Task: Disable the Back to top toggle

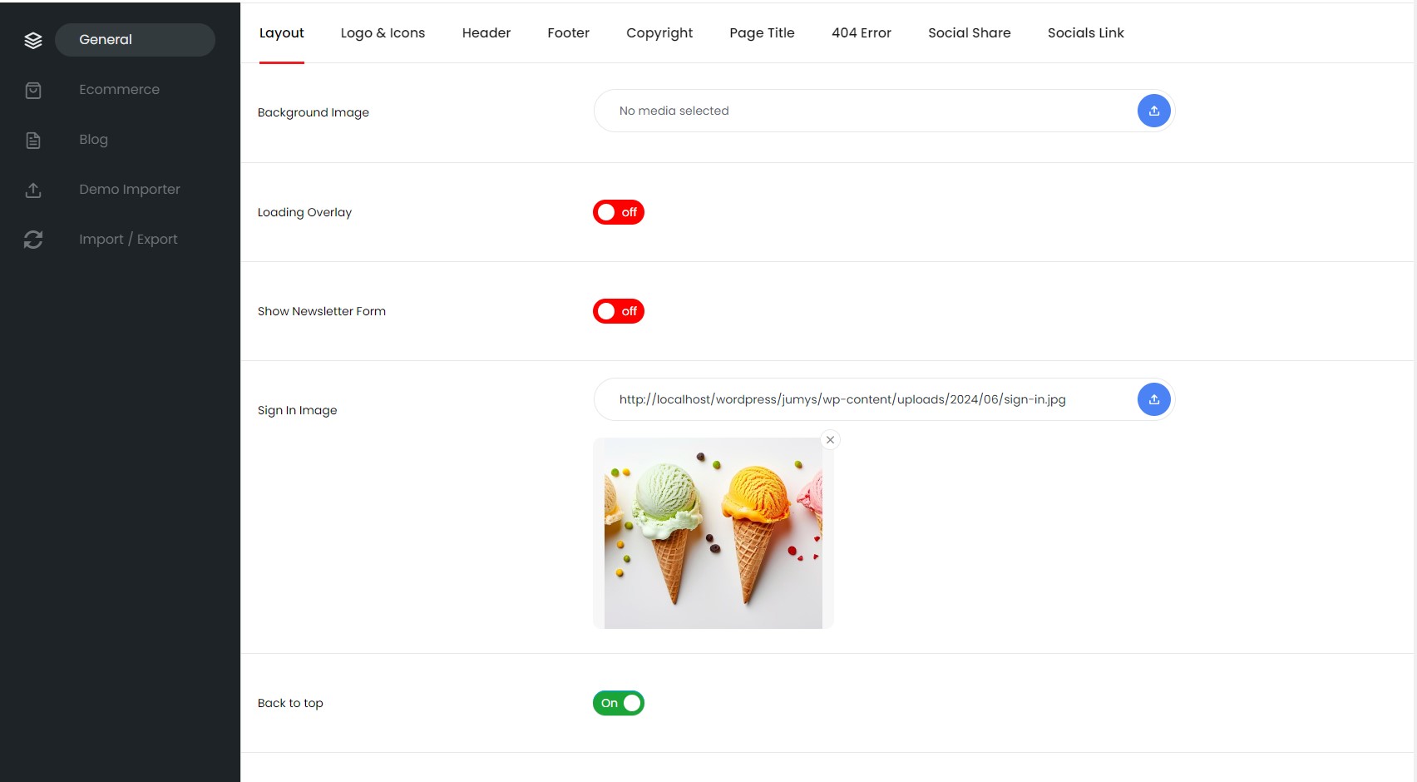Action: pos(619,703)
